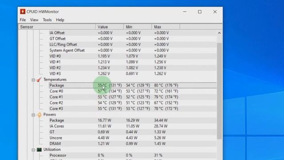Select the Core #0 temperature row
The height and width of the screenshot is (160, 284).
click(x=133, y=91)
